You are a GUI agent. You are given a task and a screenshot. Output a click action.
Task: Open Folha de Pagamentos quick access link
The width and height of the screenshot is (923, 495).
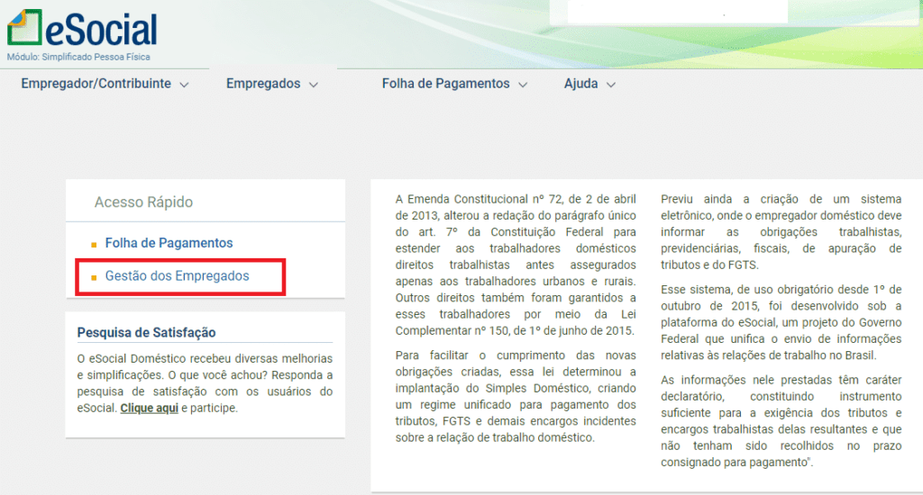pos(169,243)
